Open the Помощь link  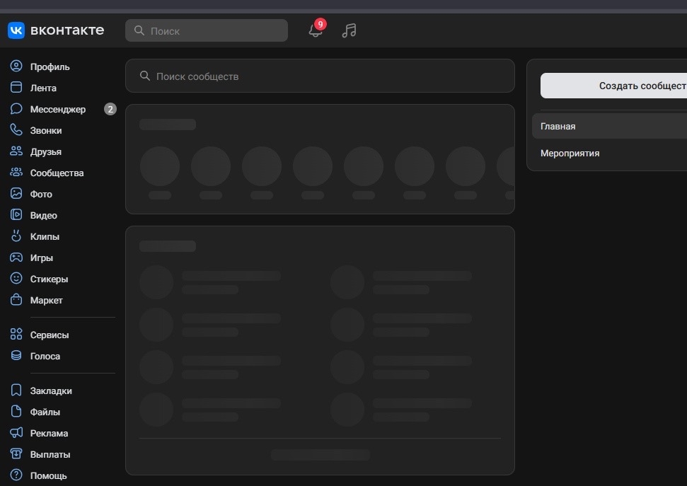tap(49, 476)
